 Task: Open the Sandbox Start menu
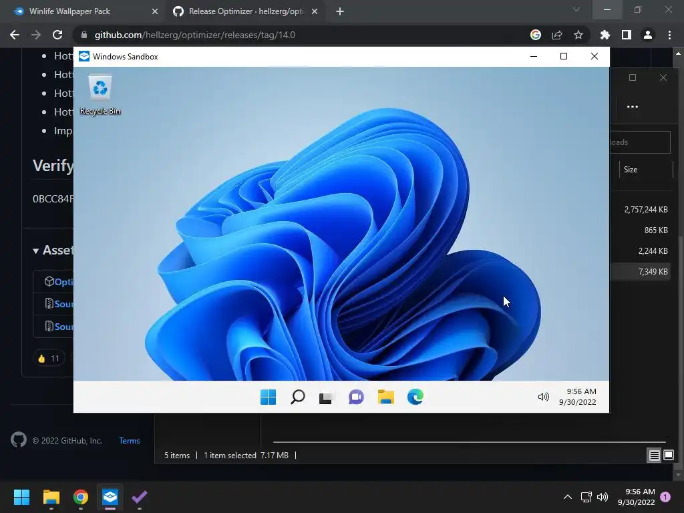coord(268,397)
